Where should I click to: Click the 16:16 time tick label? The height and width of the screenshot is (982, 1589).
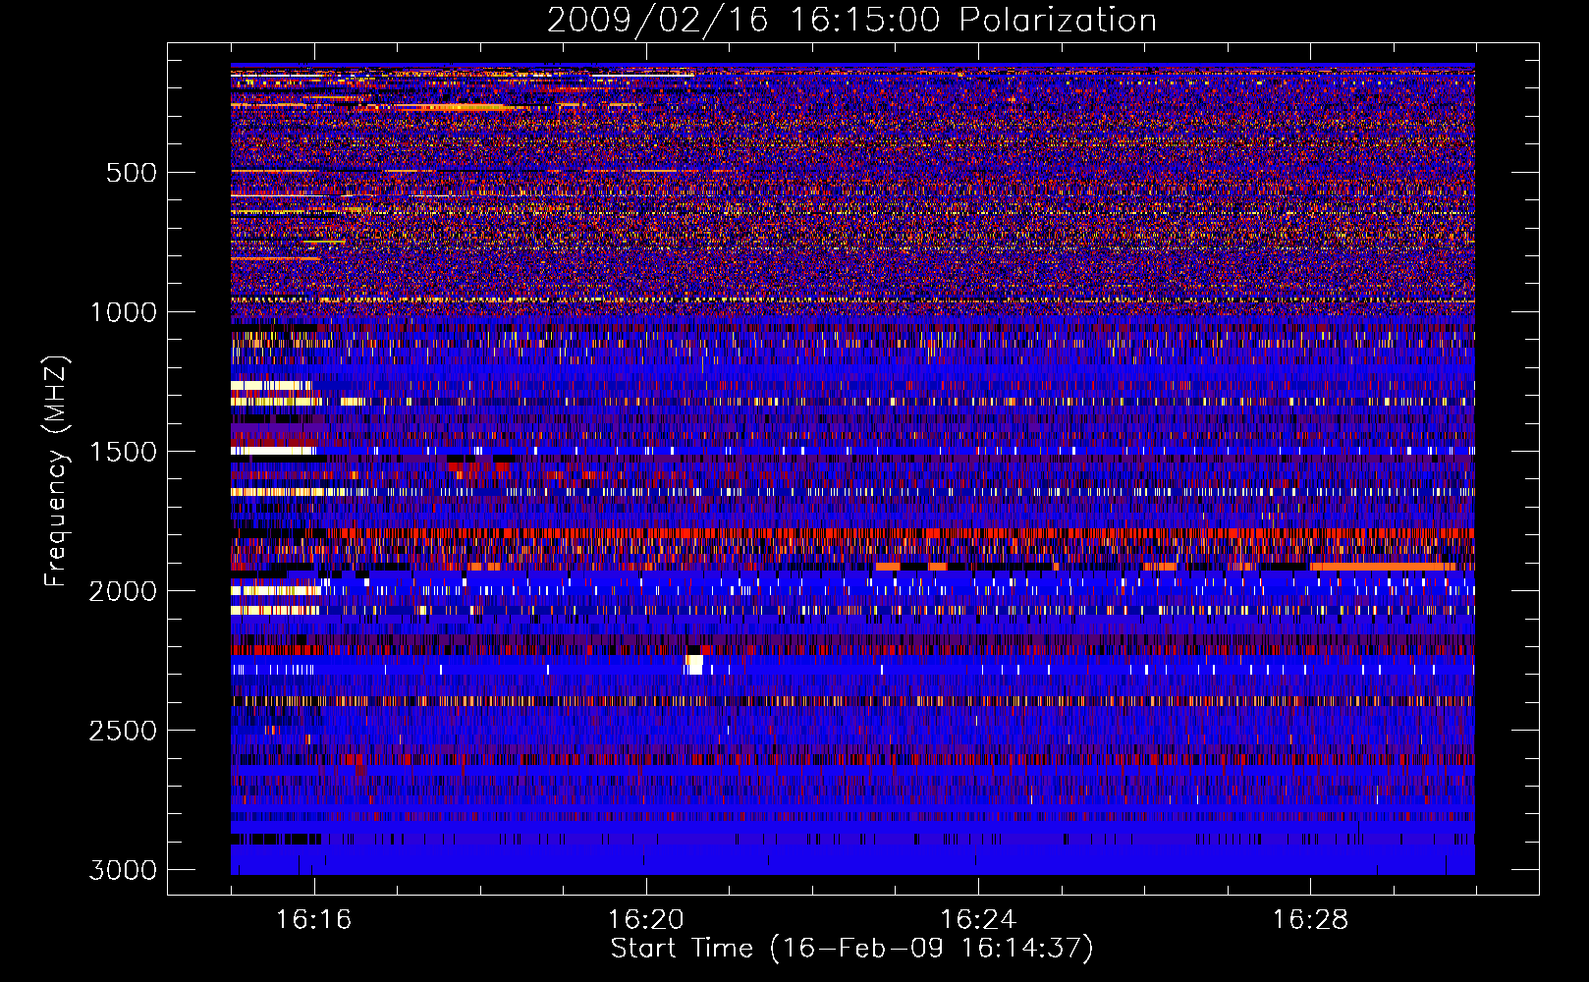coord(313,919)
